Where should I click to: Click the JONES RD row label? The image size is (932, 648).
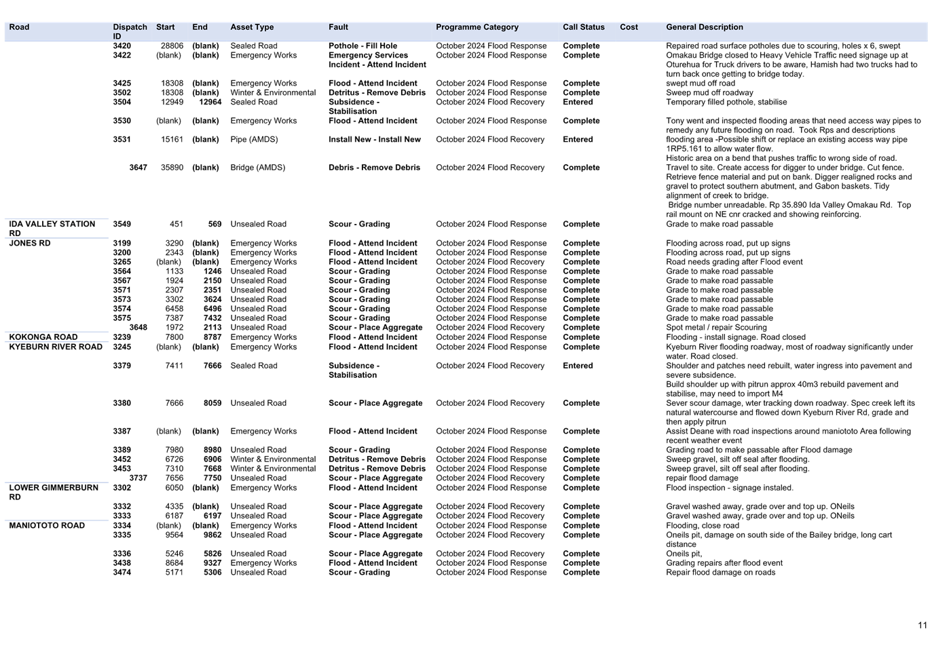pos(29,243)
